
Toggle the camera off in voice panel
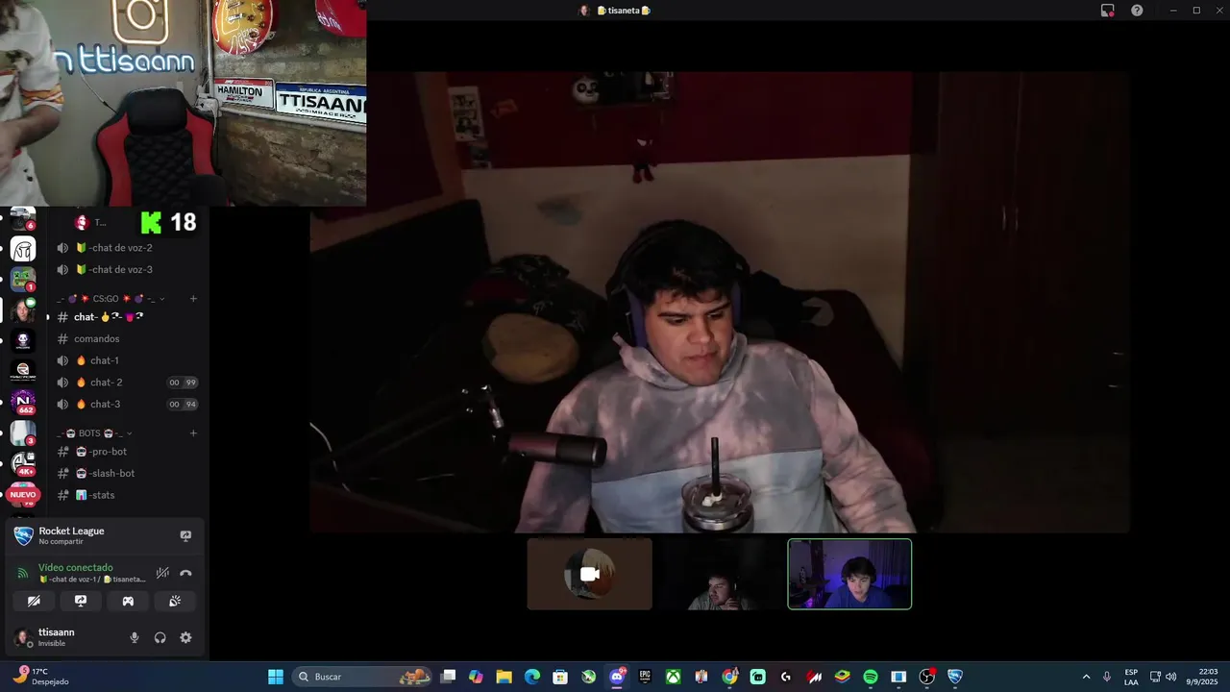[34, 601]
